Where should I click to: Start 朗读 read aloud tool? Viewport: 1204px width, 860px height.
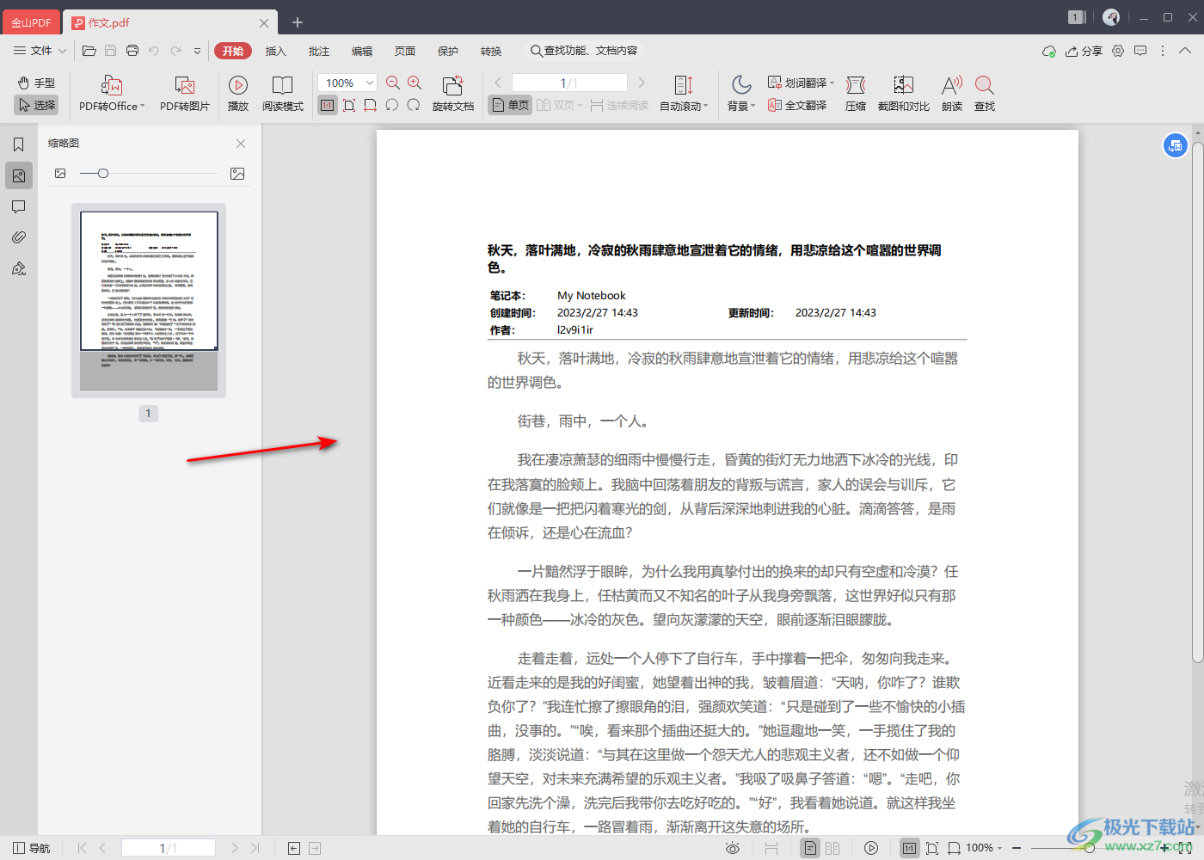tap(952, 94)
